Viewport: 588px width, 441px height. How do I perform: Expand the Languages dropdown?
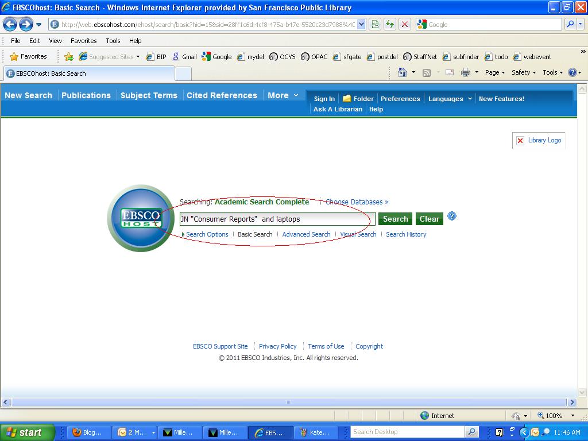click(450, 99)
